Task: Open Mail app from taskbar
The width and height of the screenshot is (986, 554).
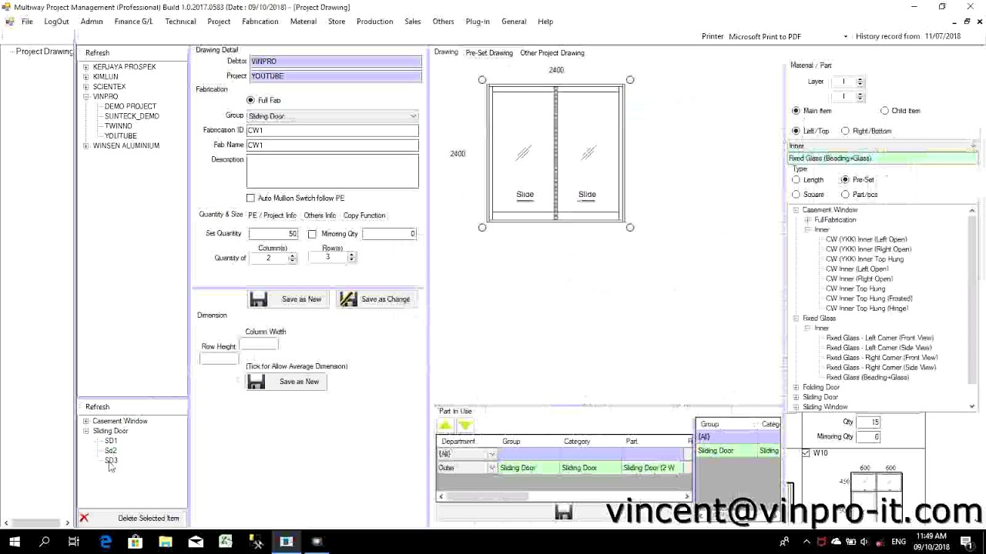Action: coord(196,542)
